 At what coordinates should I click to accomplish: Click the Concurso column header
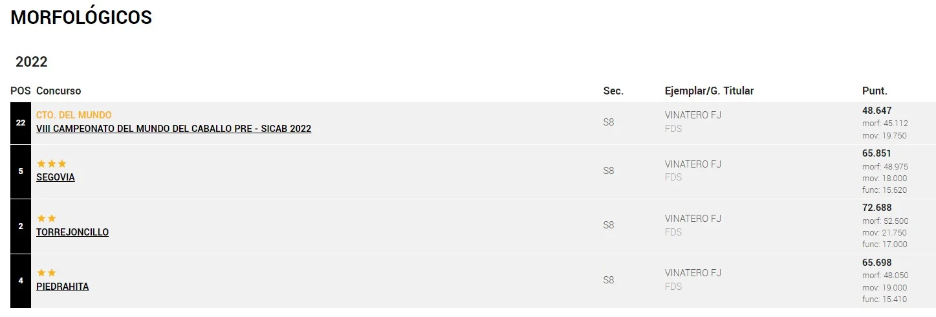pyautogui.click(x=59, y=91)
